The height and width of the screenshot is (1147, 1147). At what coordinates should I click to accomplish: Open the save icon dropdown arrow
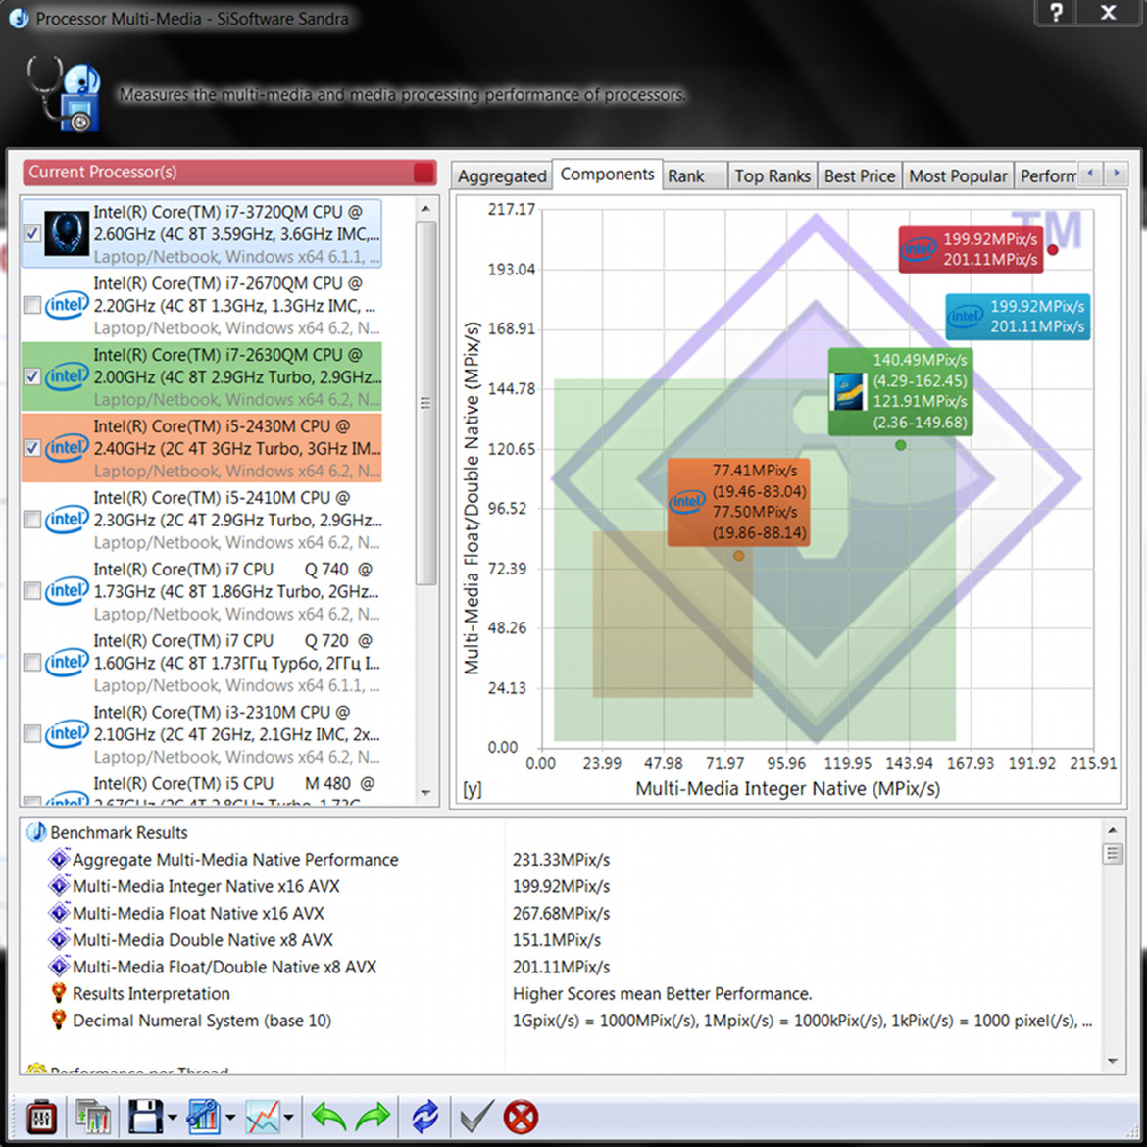[172, 1118]
